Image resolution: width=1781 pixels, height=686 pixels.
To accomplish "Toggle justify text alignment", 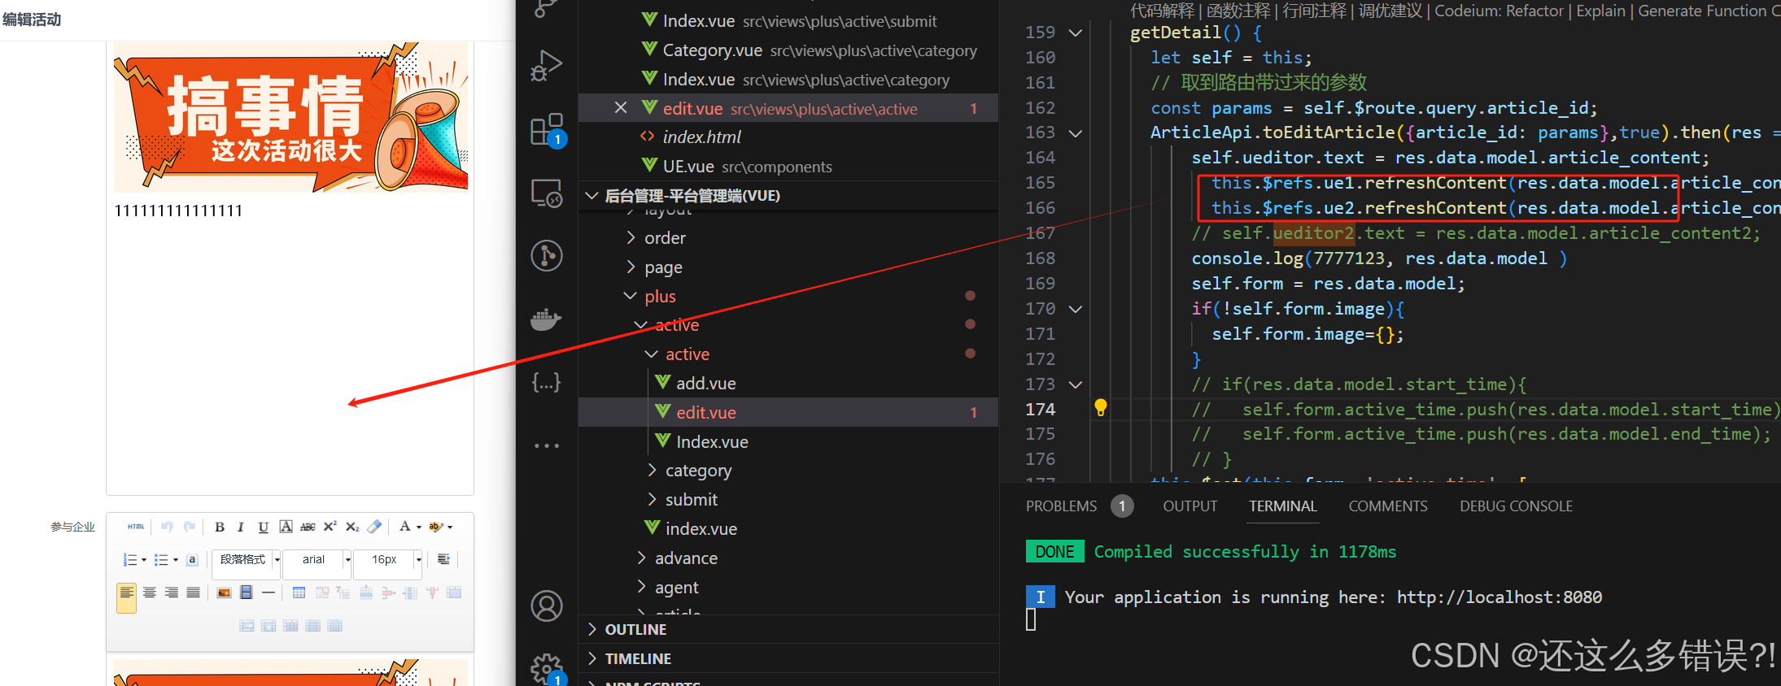I will click(x=194, y=593).
